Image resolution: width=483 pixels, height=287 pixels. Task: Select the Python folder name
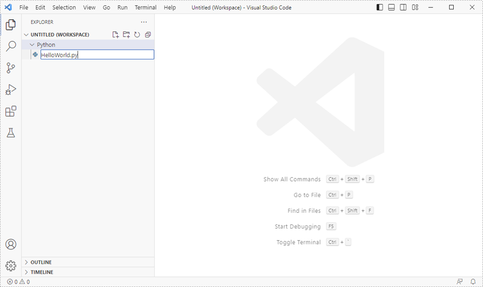46,45
